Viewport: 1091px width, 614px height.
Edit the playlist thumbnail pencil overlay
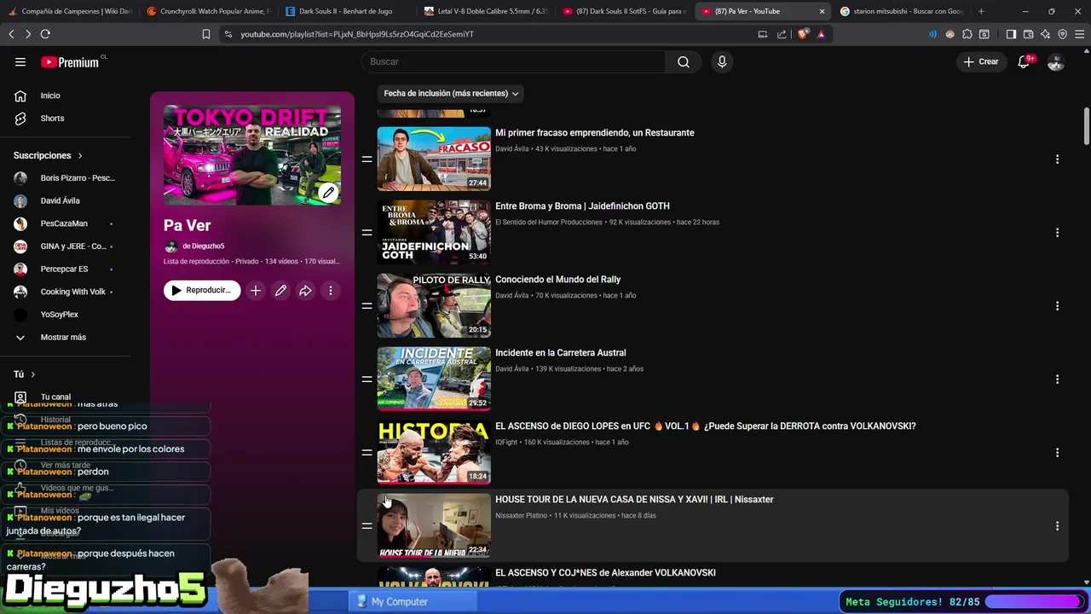point(328,193)
